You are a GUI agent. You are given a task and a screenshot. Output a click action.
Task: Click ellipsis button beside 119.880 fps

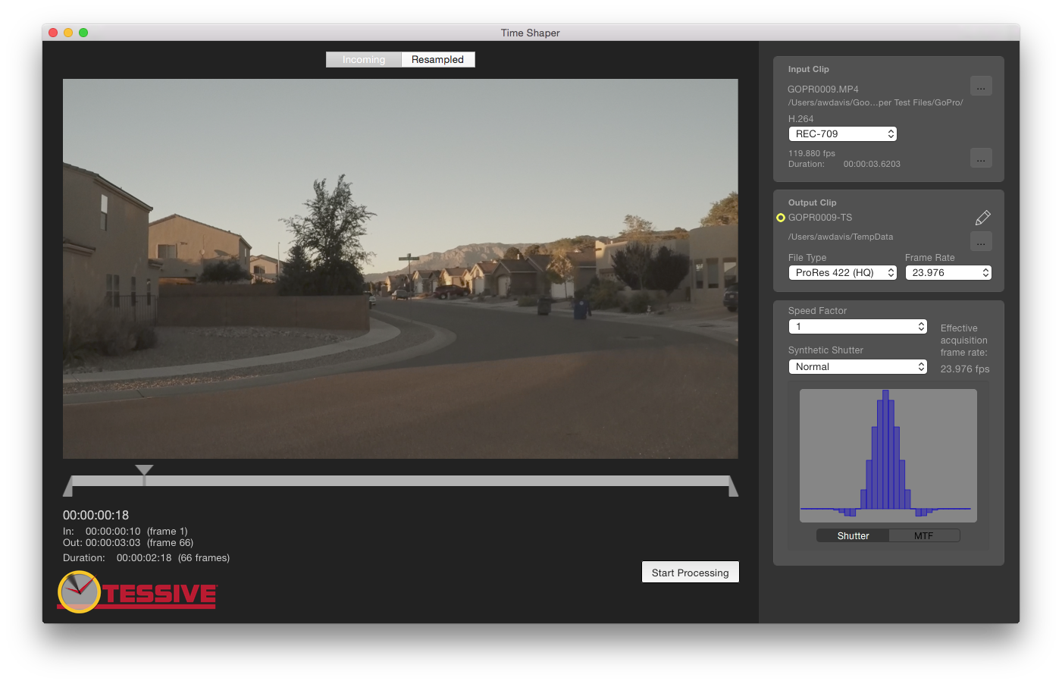point(981,158)
